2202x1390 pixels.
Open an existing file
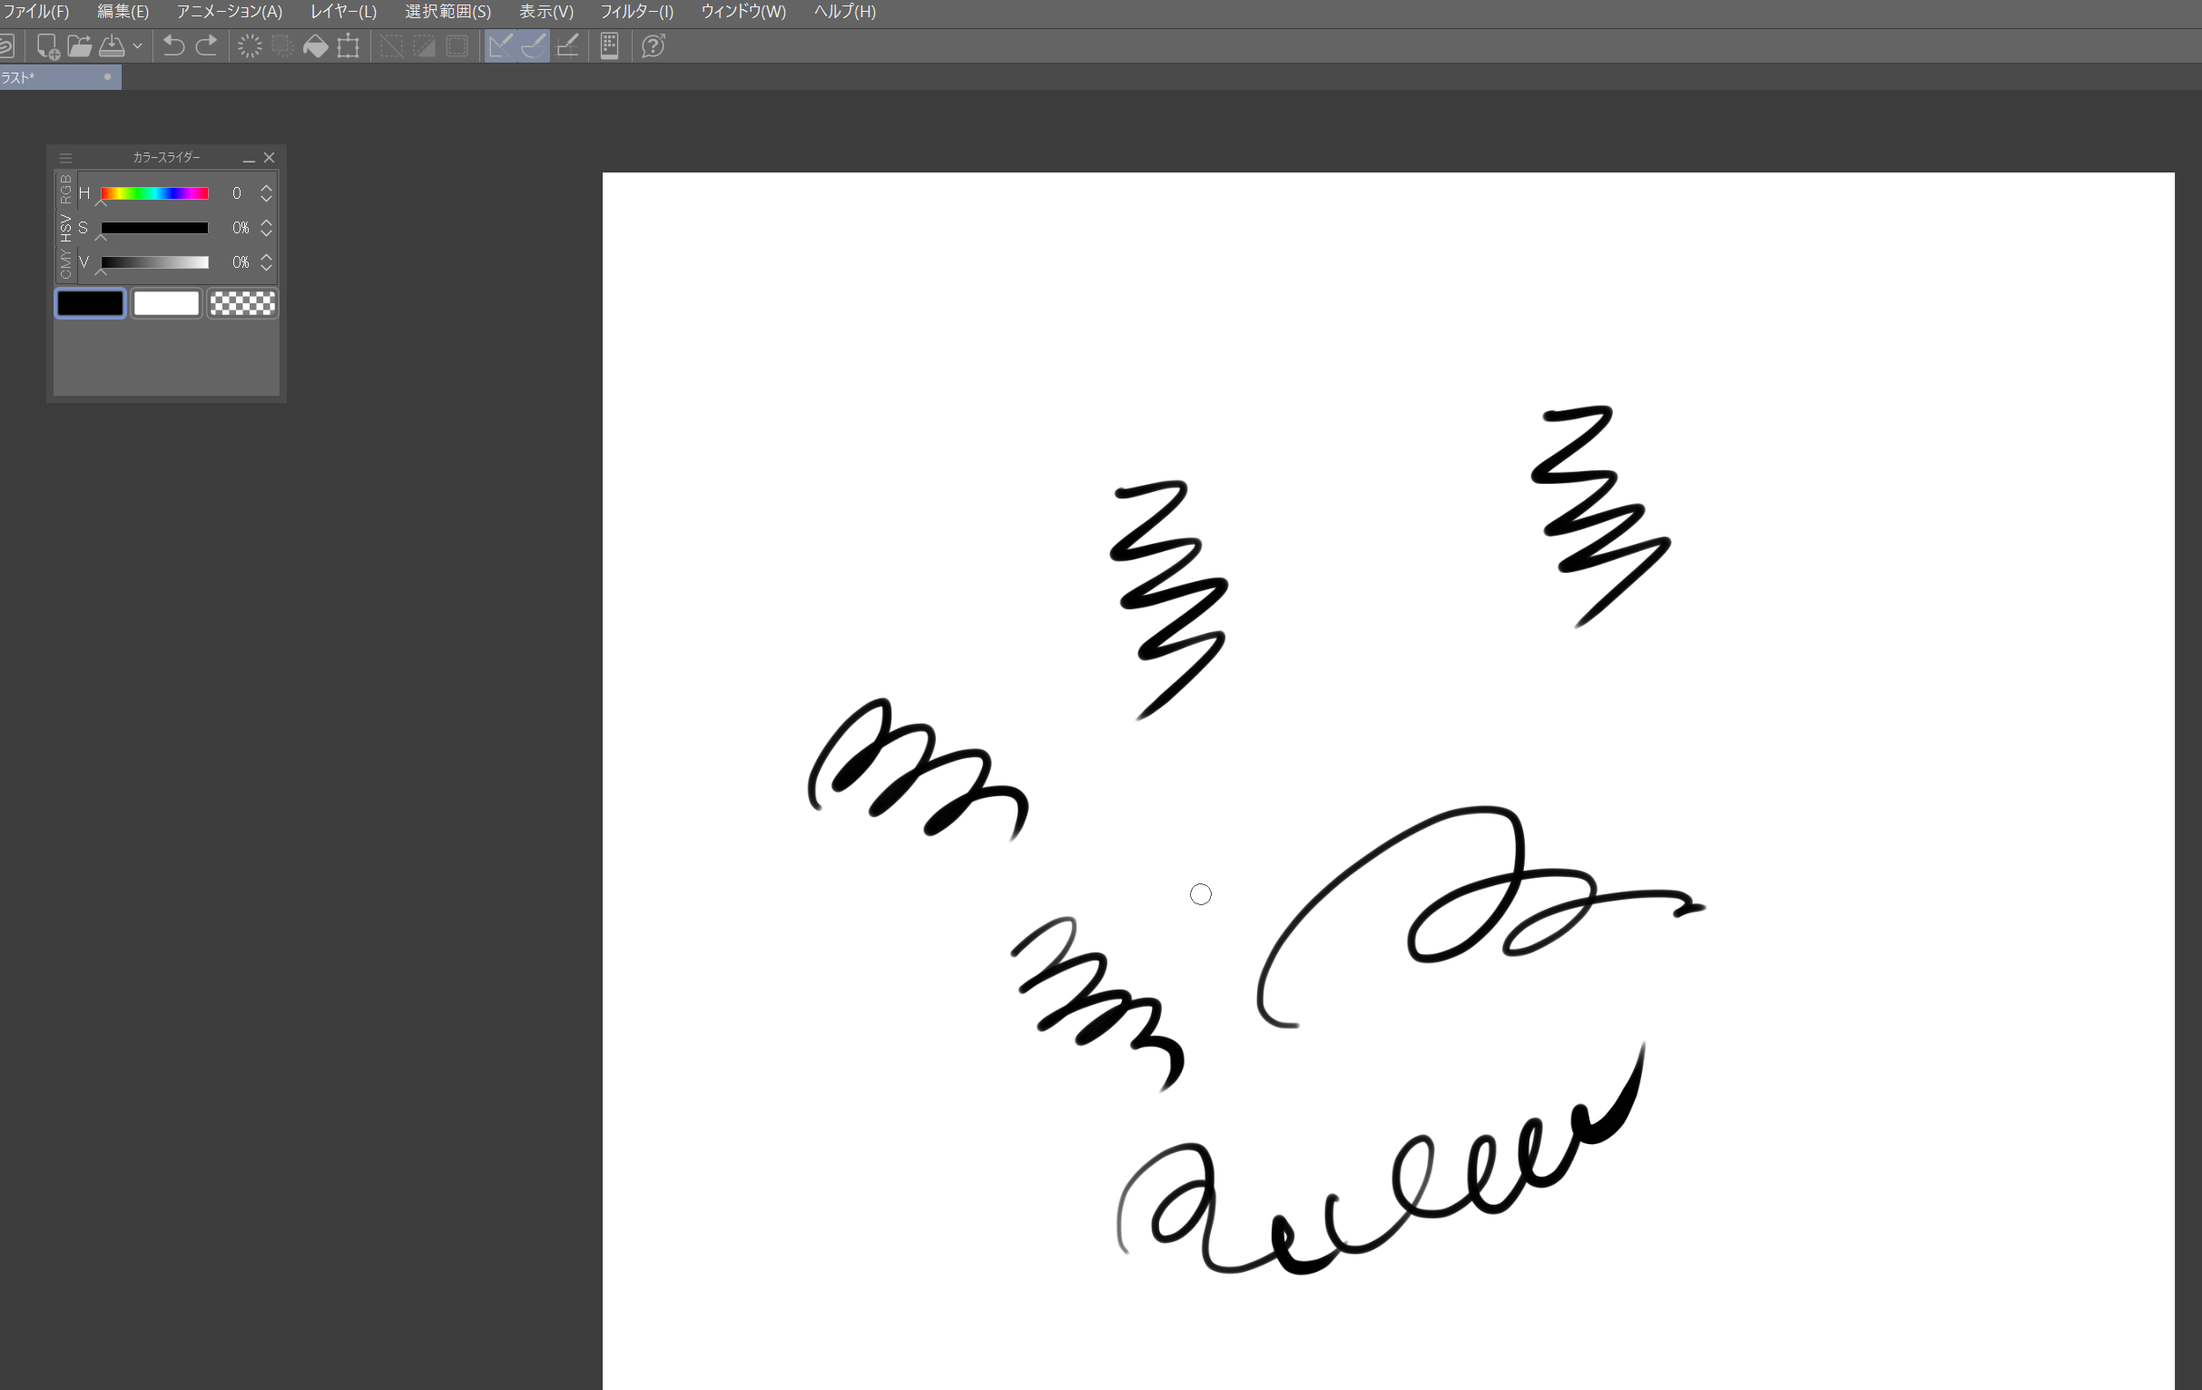tap(81, 45)
